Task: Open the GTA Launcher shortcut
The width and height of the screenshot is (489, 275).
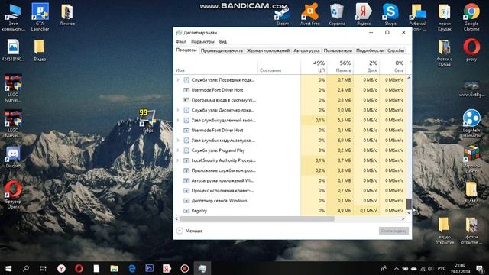Action: pos(40,17)
